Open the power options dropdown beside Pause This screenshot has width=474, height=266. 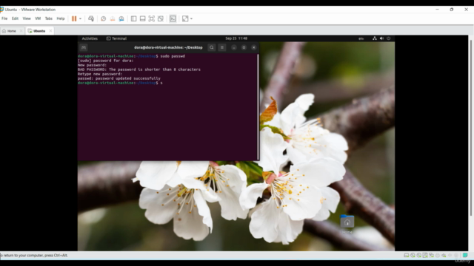[x=81, y=18]
